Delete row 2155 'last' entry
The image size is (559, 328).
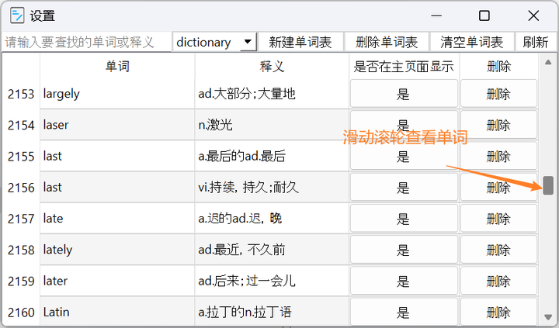[x=498, y=156]
